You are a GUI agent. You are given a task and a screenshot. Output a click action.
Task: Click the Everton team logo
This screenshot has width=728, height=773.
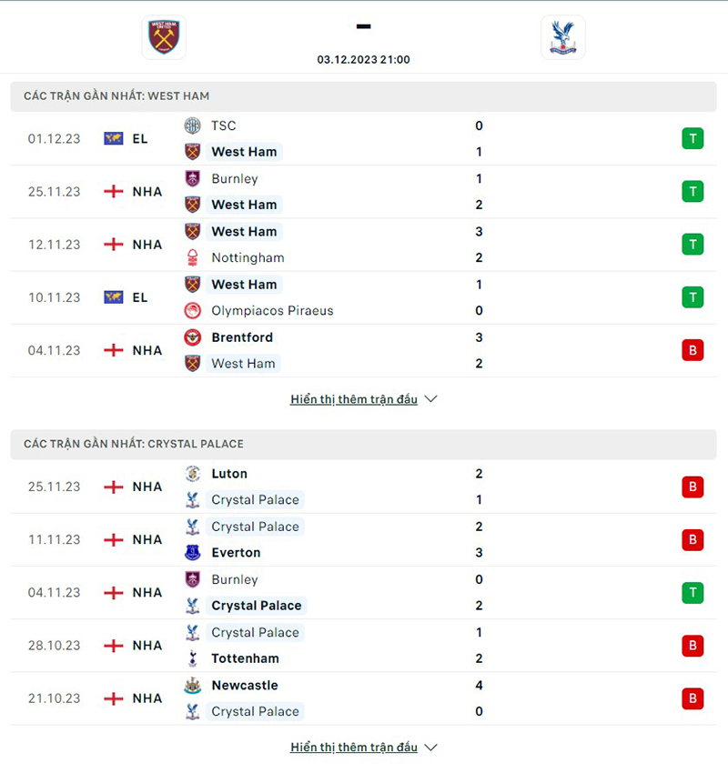point(192,552)
